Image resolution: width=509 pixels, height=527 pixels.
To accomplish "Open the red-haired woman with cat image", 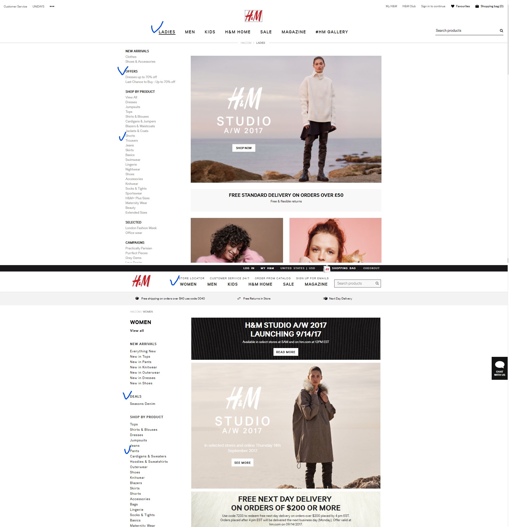I will point(335,240).
